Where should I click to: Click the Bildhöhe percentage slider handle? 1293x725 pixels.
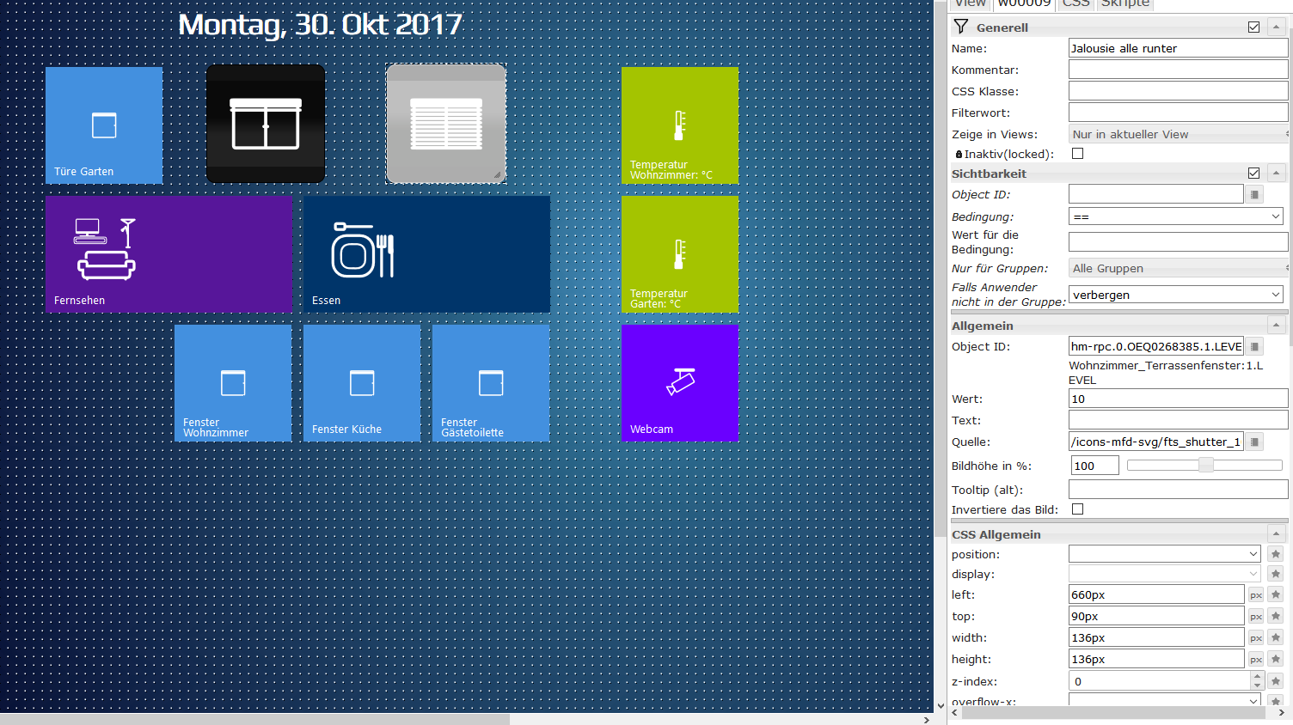point(1206,465)
